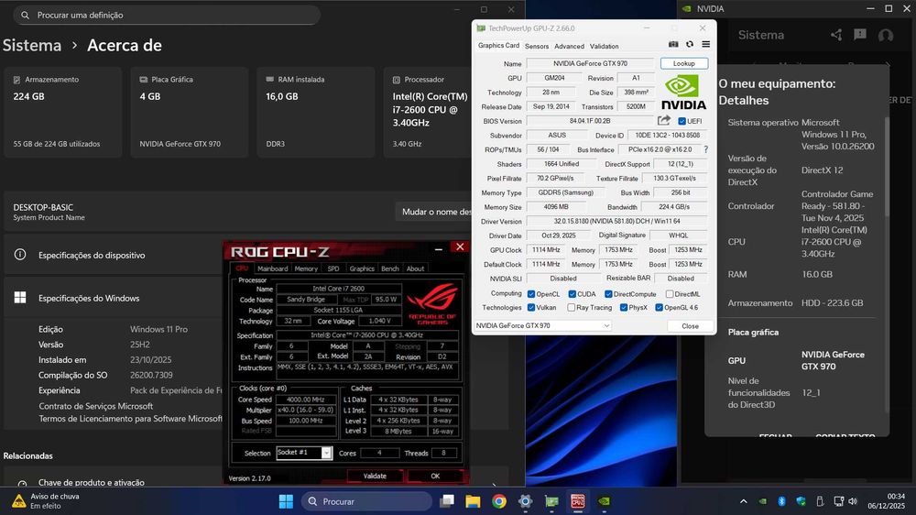Click the Validate button in CPU-Z
The width and height of the screenshot is (916, 515).
click(x=375, y=476)
